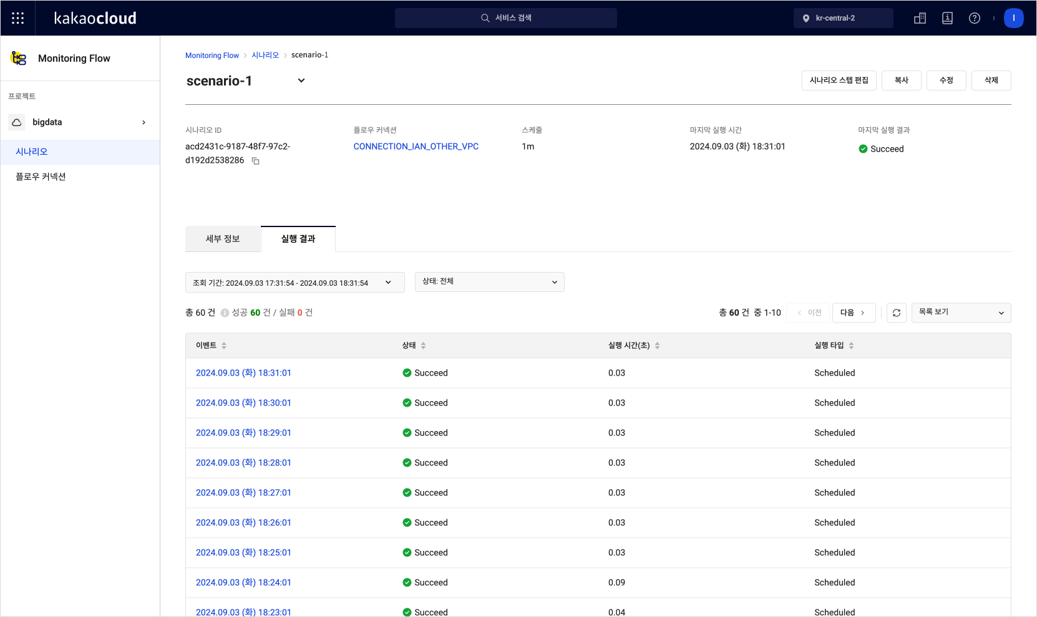
Task: Open the kr-central-2 region selector
Action: (844, 18)
